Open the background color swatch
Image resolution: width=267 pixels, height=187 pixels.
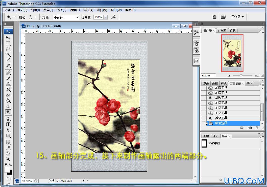click(x=10, y=173)
